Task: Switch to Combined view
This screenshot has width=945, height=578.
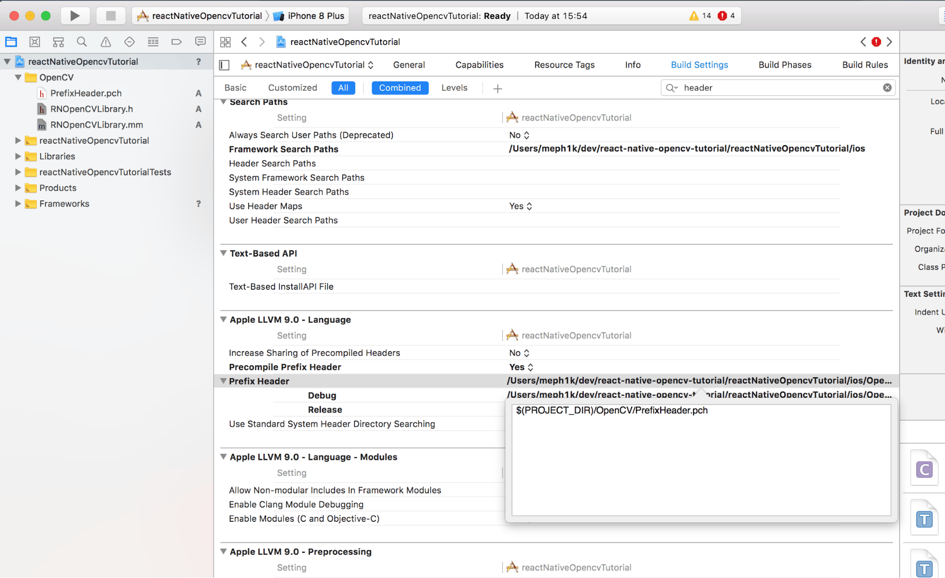Action: [400, 88]
